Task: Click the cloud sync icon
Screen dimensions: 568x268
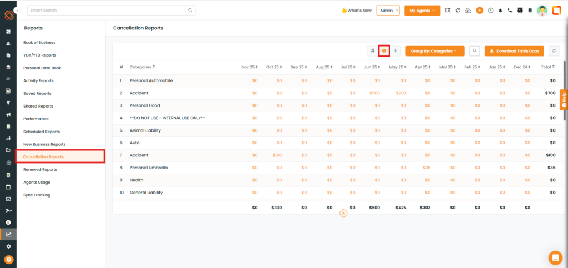Action: pyautogui.click(x=468, y=11)
